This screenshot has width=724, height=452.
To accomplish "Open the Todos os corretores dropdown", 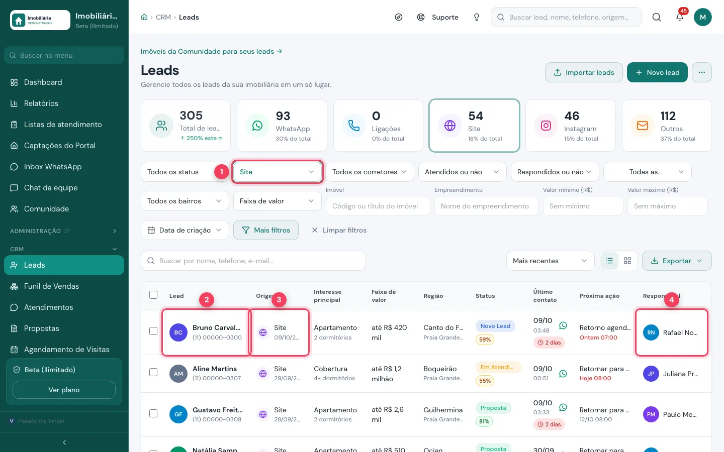I will pyautogui.click(x=370, y=172).
